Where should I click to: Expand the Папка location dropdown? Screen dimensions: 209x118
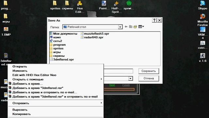point(120,27)
